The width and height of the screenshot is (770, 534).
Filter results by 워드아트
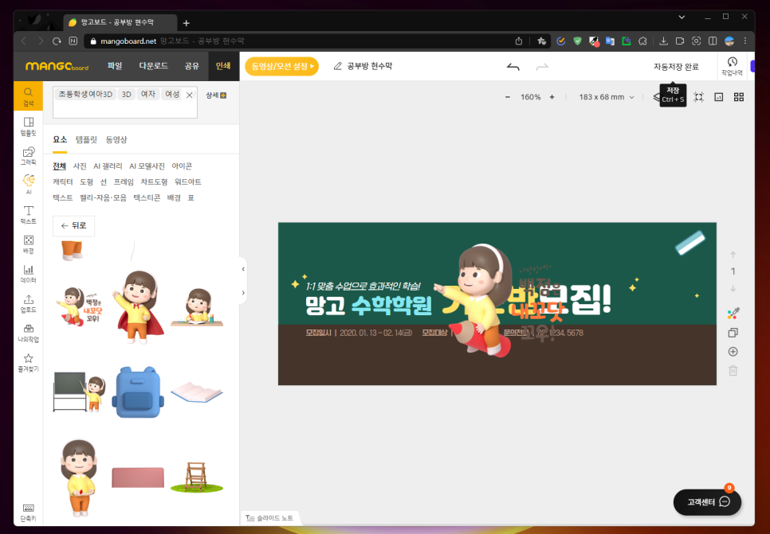pyautogui.click(x=188, y=182)
